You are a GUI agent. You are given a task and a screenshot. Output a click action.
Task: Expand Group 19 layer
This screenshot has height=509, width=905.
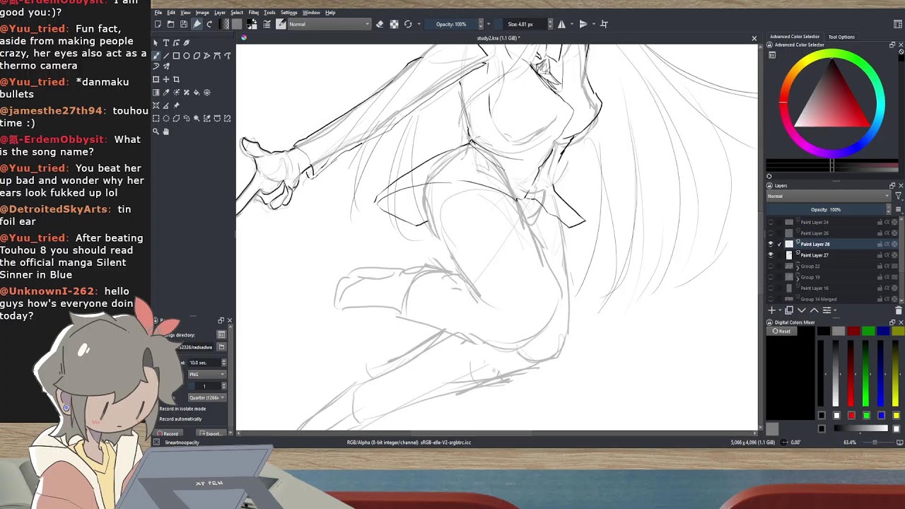(798, 279)
